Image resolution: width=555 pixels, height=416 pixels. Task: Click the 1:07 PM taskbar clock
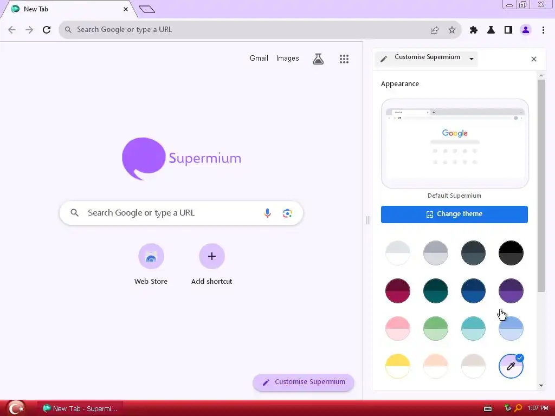[538, 408]
